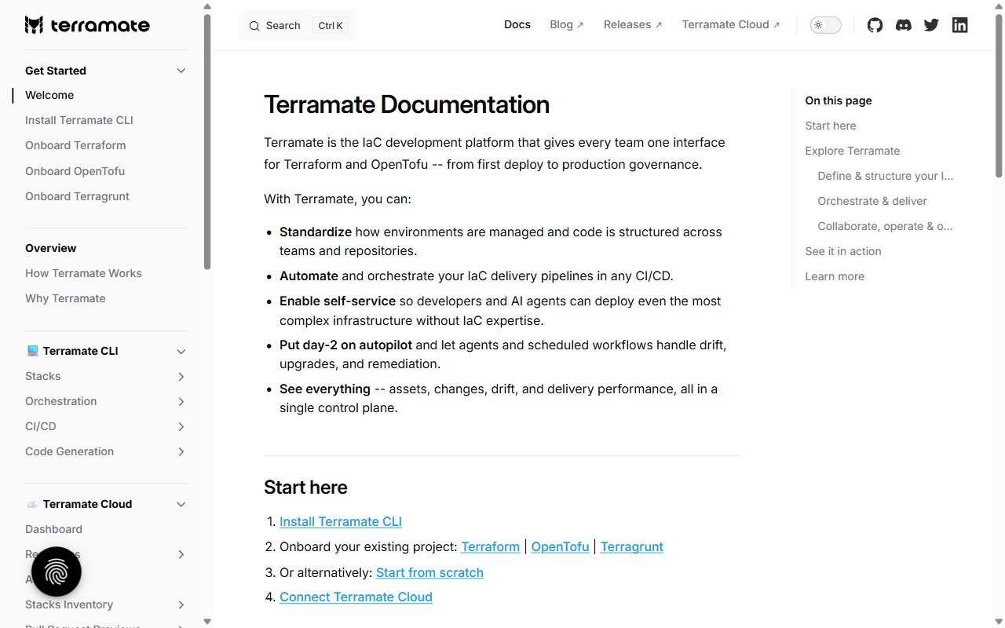The image size is (1005, 628).
Task: Open the OpenTofu onboarding link
Action: pos(560,546)
